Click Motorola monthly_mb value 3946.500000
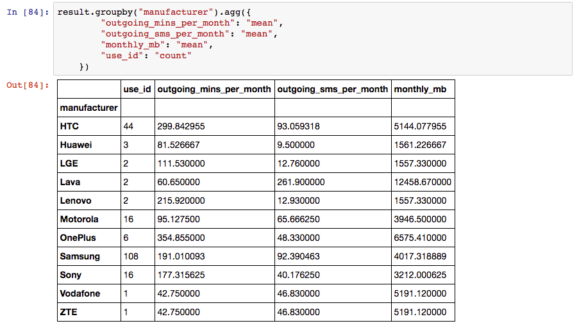The height and width of the screenshot is (328, 579). (x=420, y=219)
